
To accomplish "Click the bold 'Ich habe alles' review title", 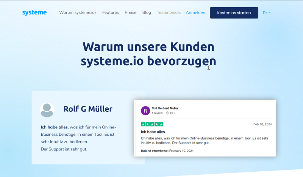I will coord(153,132).
